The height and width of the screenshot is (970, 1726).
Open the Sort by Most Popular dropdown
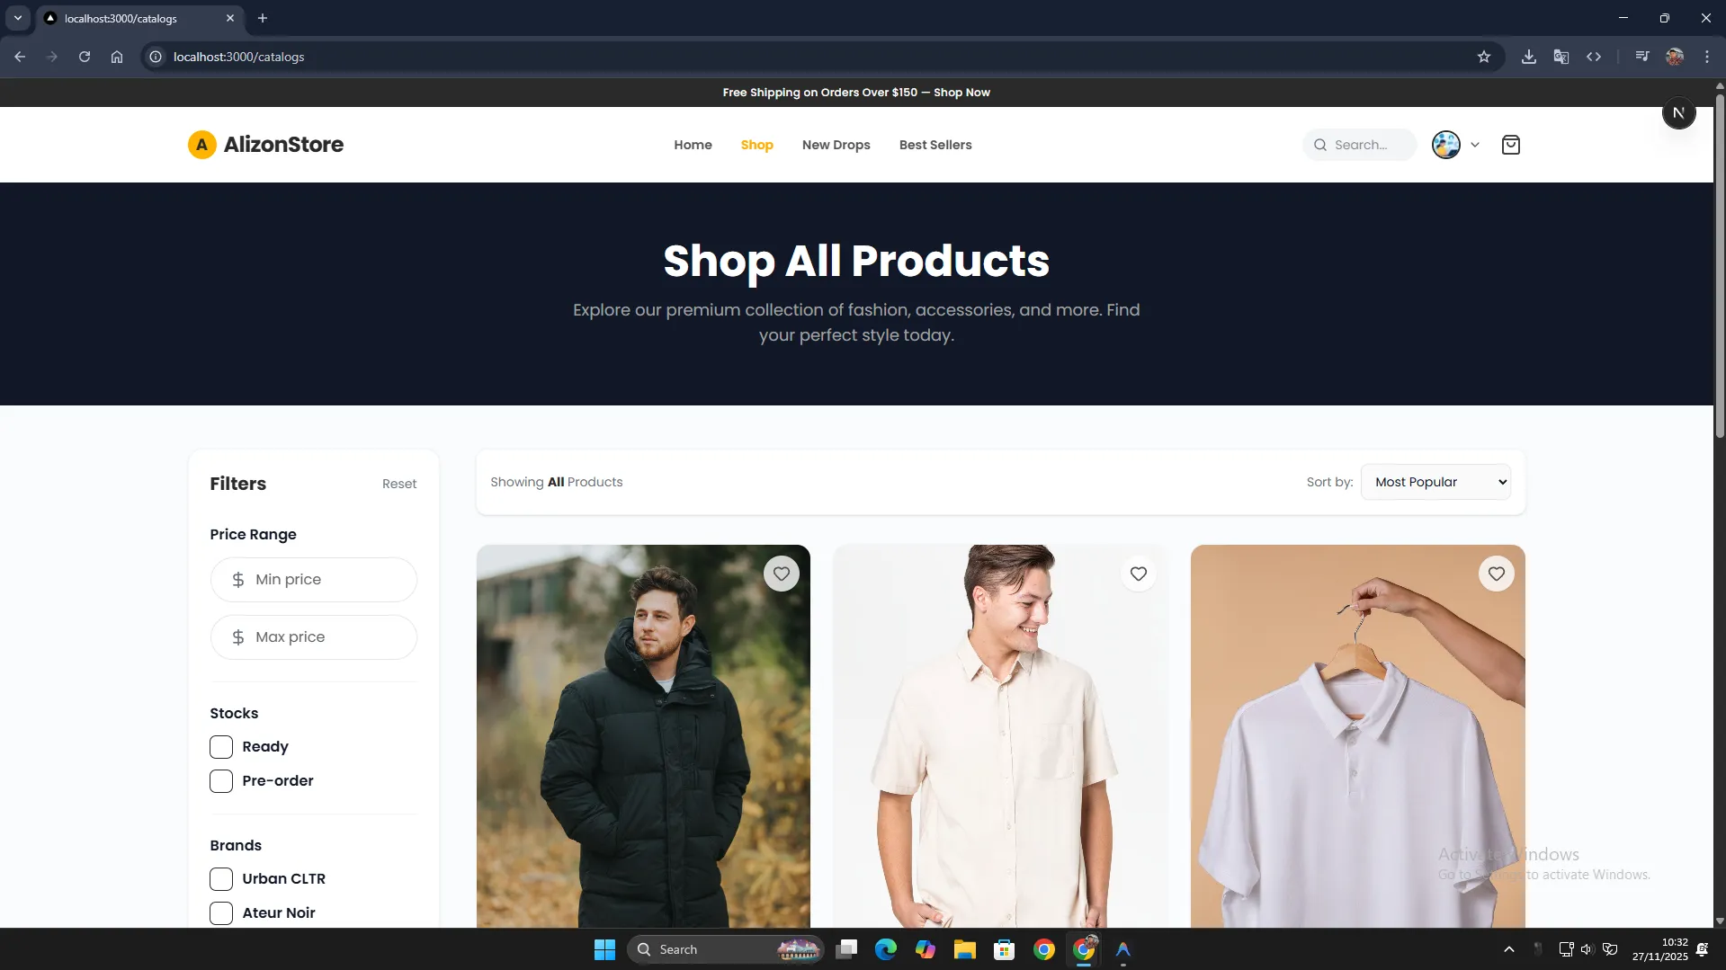click(x=1435, y=482)
